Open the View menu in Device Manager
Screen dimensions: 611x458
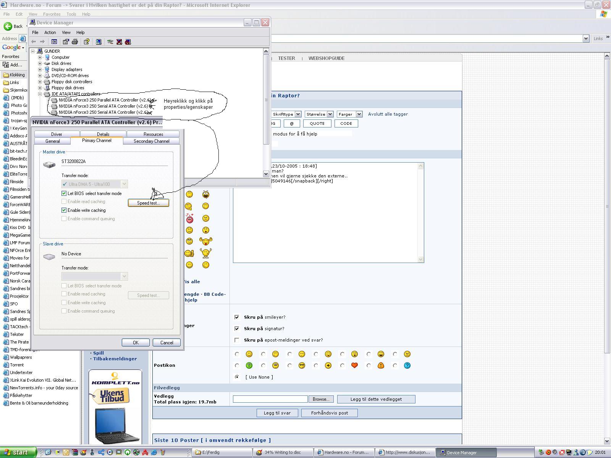(x=66, y=32)
